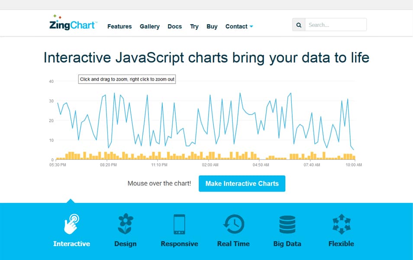Expand the Contact dropdown arrow
Viewport: 413px width, 260px height.
point(251,26)
